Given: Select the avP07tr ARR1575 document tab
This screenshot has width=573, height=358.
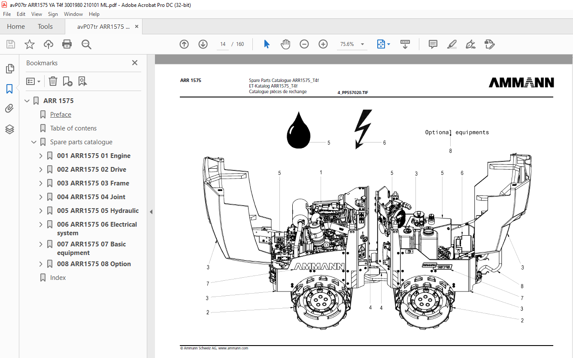Looking at the screenshot, I should (103, 27).
